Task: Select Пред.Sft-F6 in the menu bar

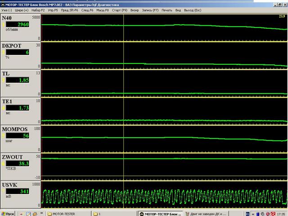Action: tap(70, 10)
